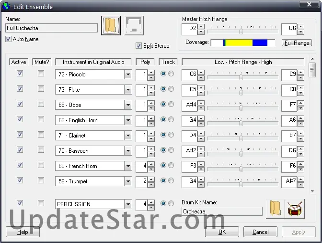Select second Track radio for French Horn

(171, 165)
